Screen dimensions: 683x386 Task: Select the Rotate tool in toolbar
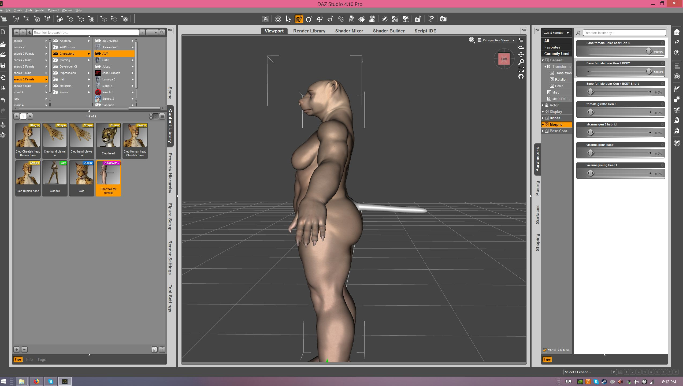[309, 19]
